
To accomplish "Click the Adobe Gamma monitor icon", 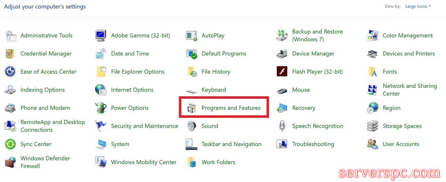I will pyautogui.click(x=101, y=36).
